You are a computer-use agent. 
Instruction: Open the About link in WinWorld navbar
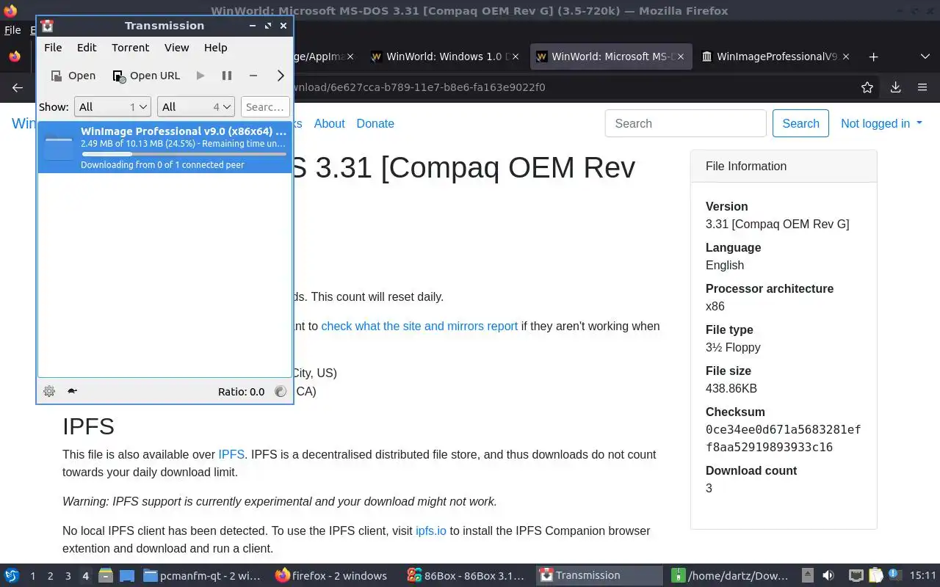click(x=329, y=123)
